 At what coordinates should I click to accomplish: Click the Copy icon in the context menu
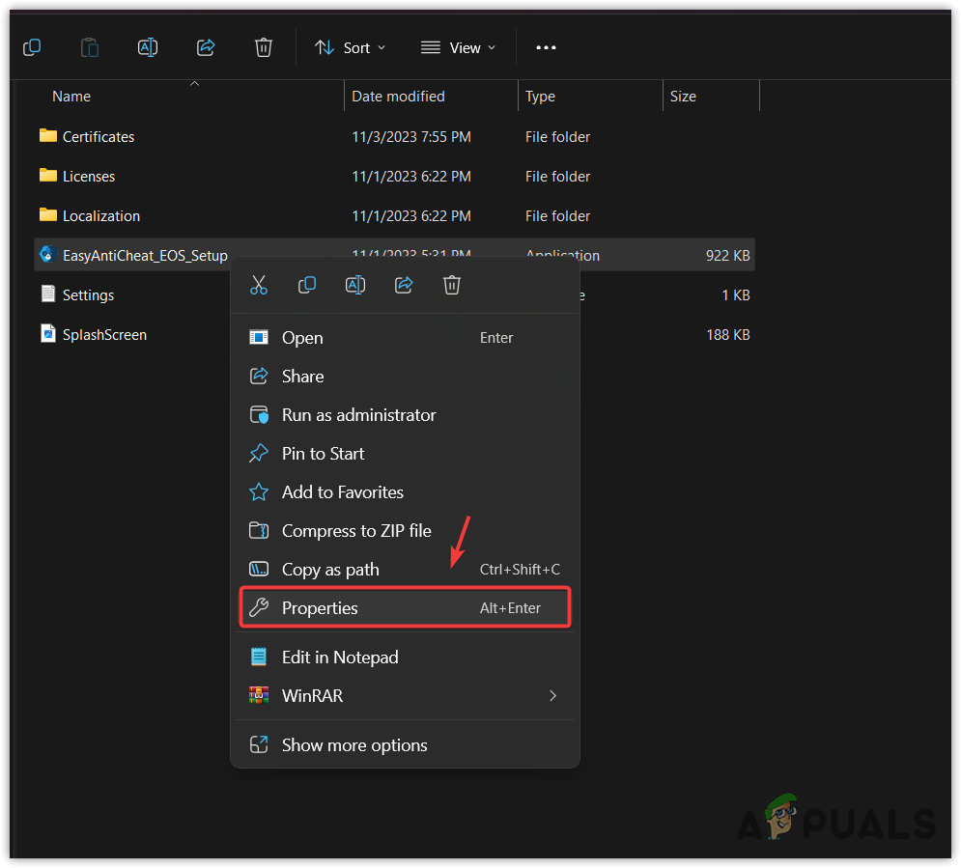[307, 285]
